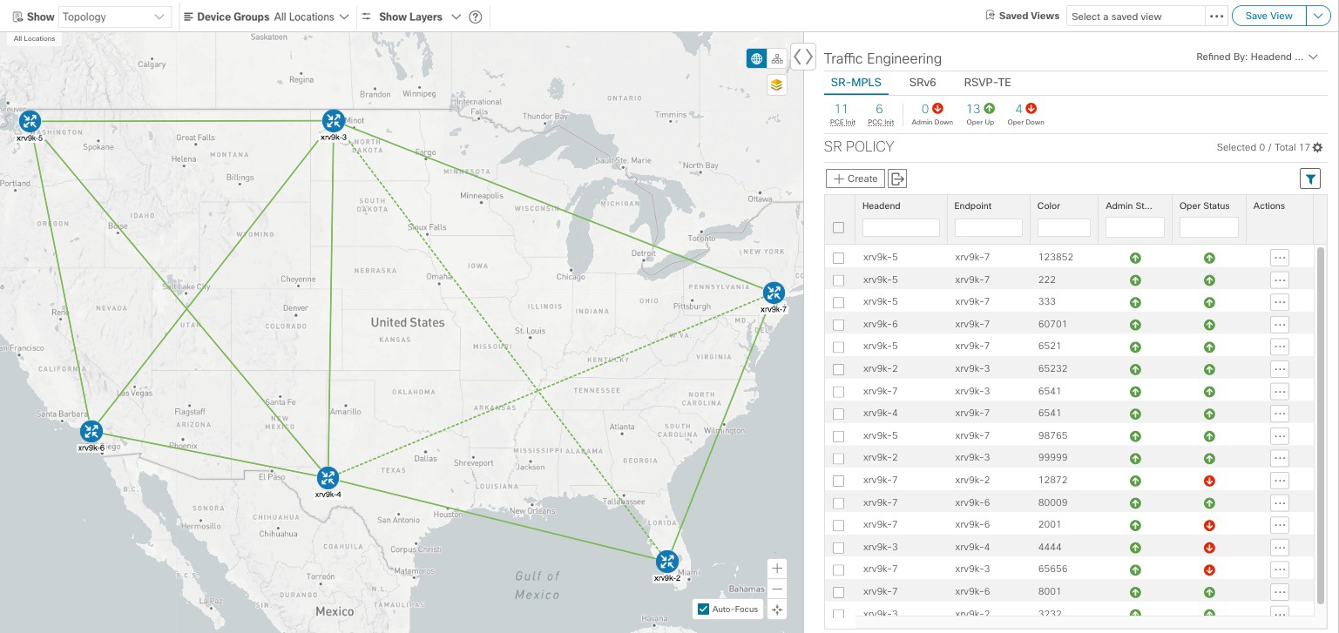Switch to the geographical globe map view
The width and height of the screenshot is (1339, 633).
[x=756, y=58]
